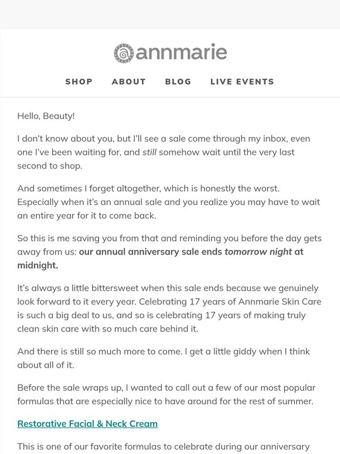This screenshot has width=340, height=454.
Task: Click the italic word 'still'
Action: click(x=149, y=152)
